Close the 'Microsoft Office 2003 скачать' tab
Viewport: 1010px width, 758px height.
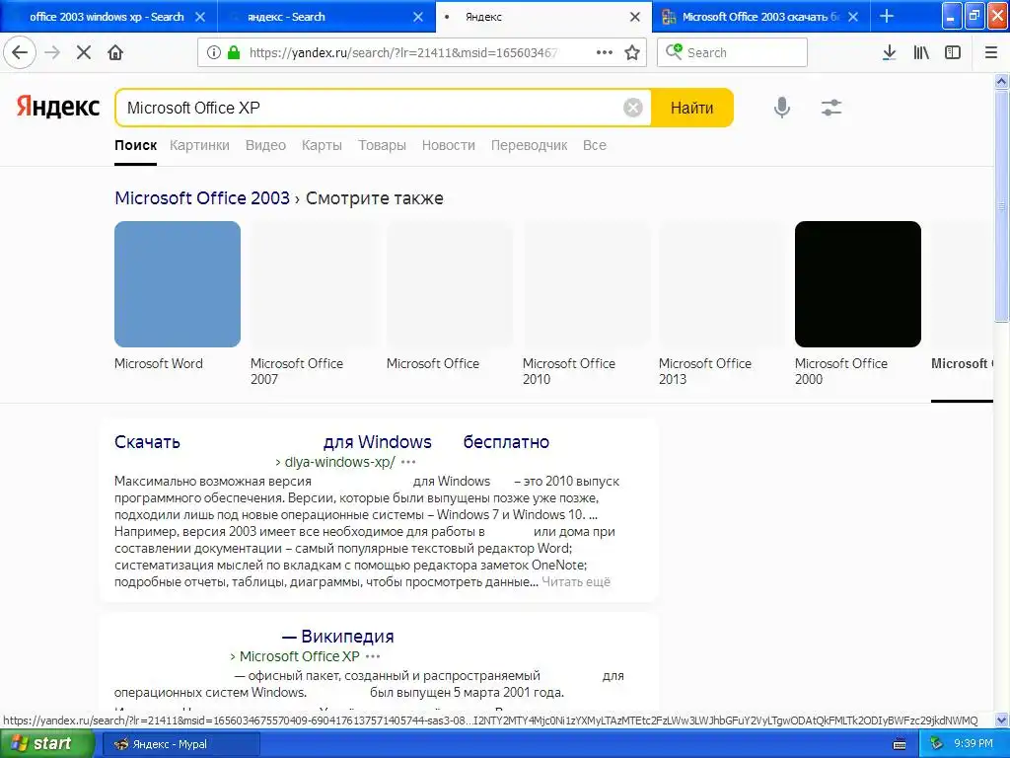[853, 17]
